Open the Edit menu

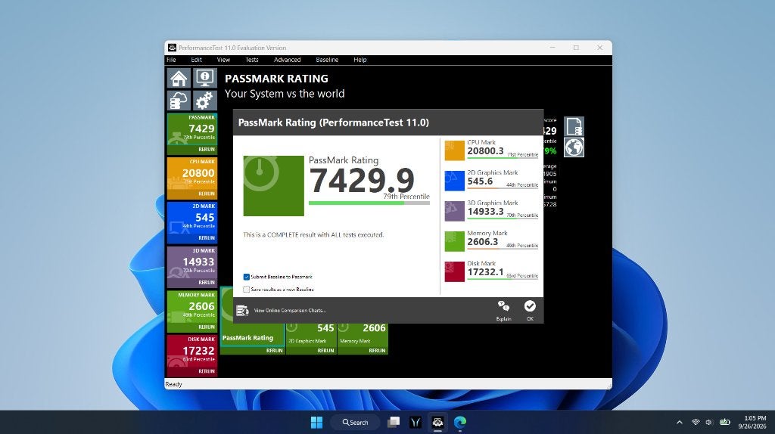click(196, 60)
